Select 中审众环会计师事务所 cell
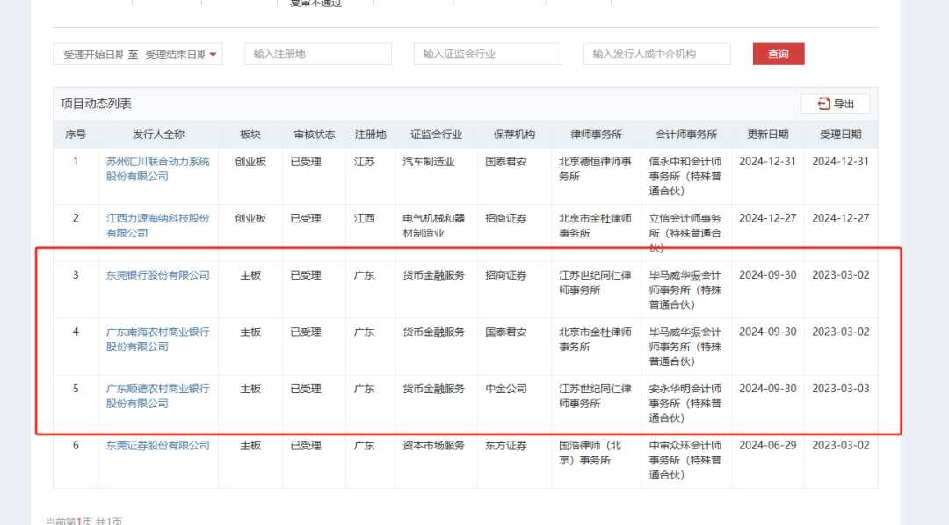Viewport: 949px width, 525px height. (x=685, y=460)
